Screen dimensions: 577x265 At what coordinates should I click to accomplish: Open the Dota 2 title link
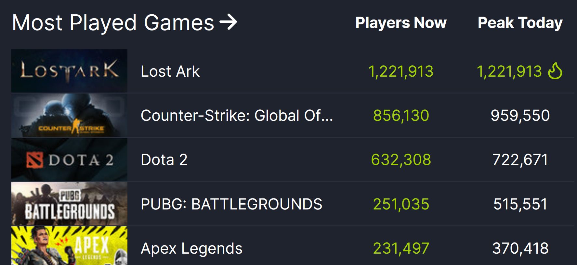tap(164, 160)
